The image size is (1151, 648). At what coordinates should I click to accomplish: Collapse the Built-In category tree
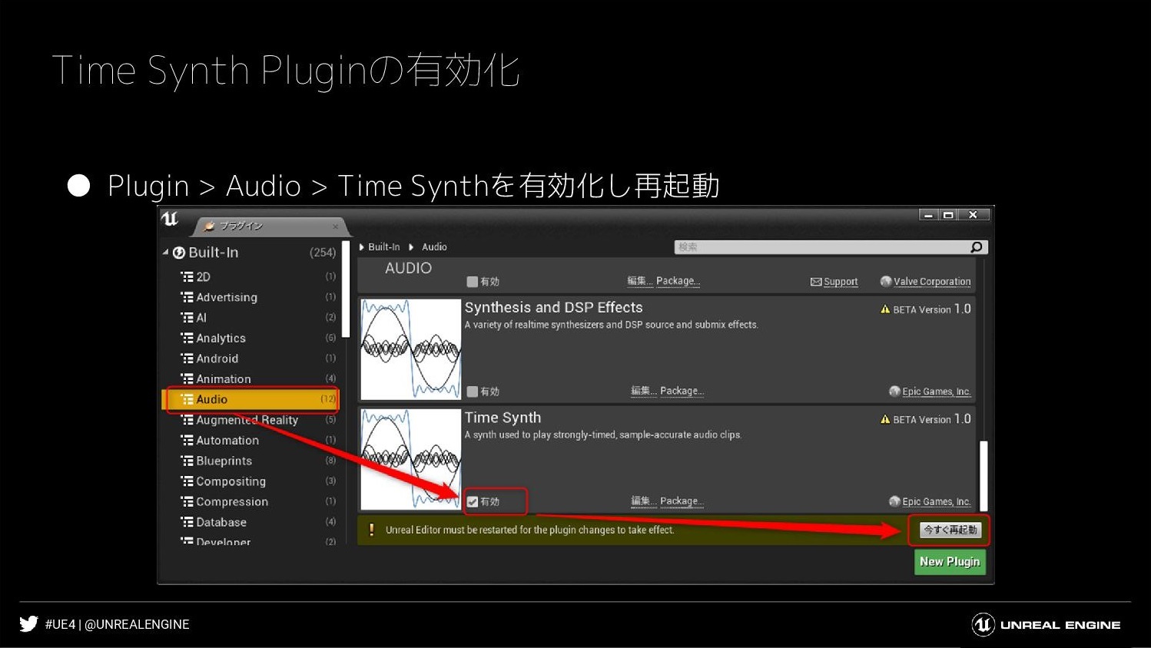point(165,252)
